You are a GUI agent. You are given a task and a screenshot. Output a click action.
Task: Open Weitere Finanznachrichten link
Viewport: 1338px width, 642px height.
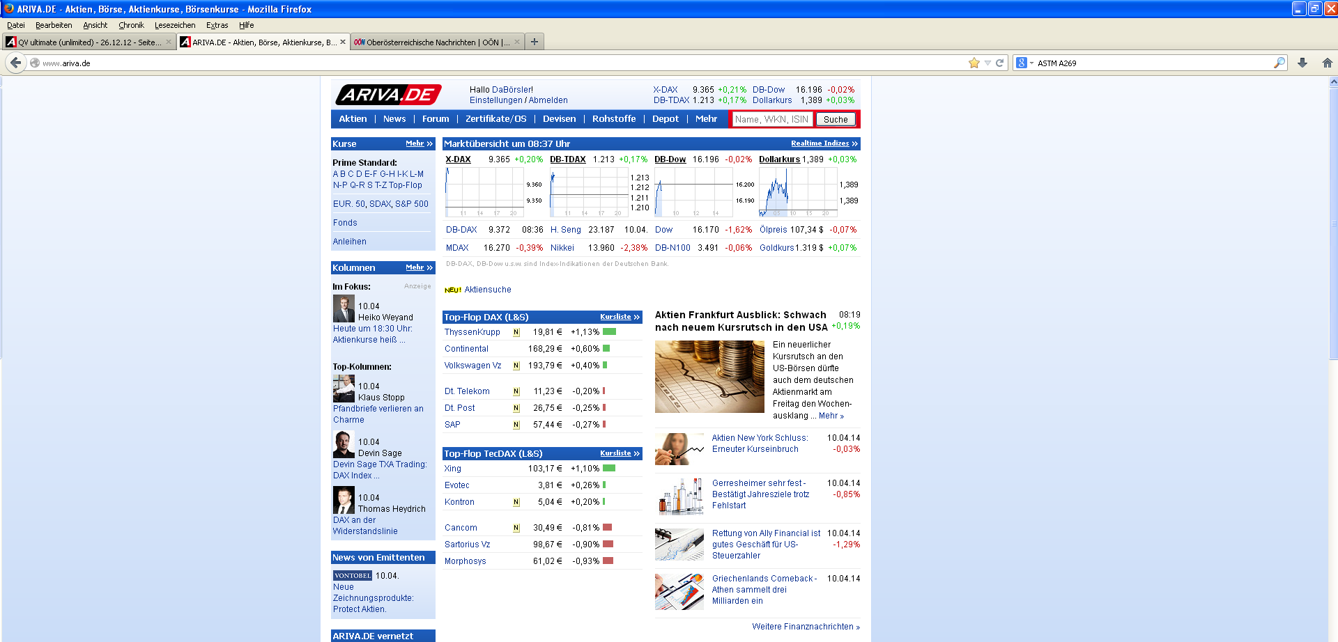click(806, 627)
